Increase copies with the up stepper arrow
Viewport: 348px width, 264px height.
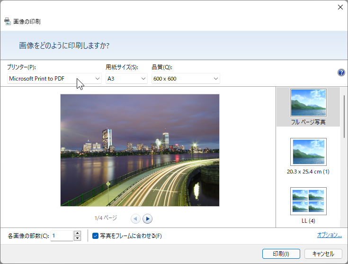point(77,233)
